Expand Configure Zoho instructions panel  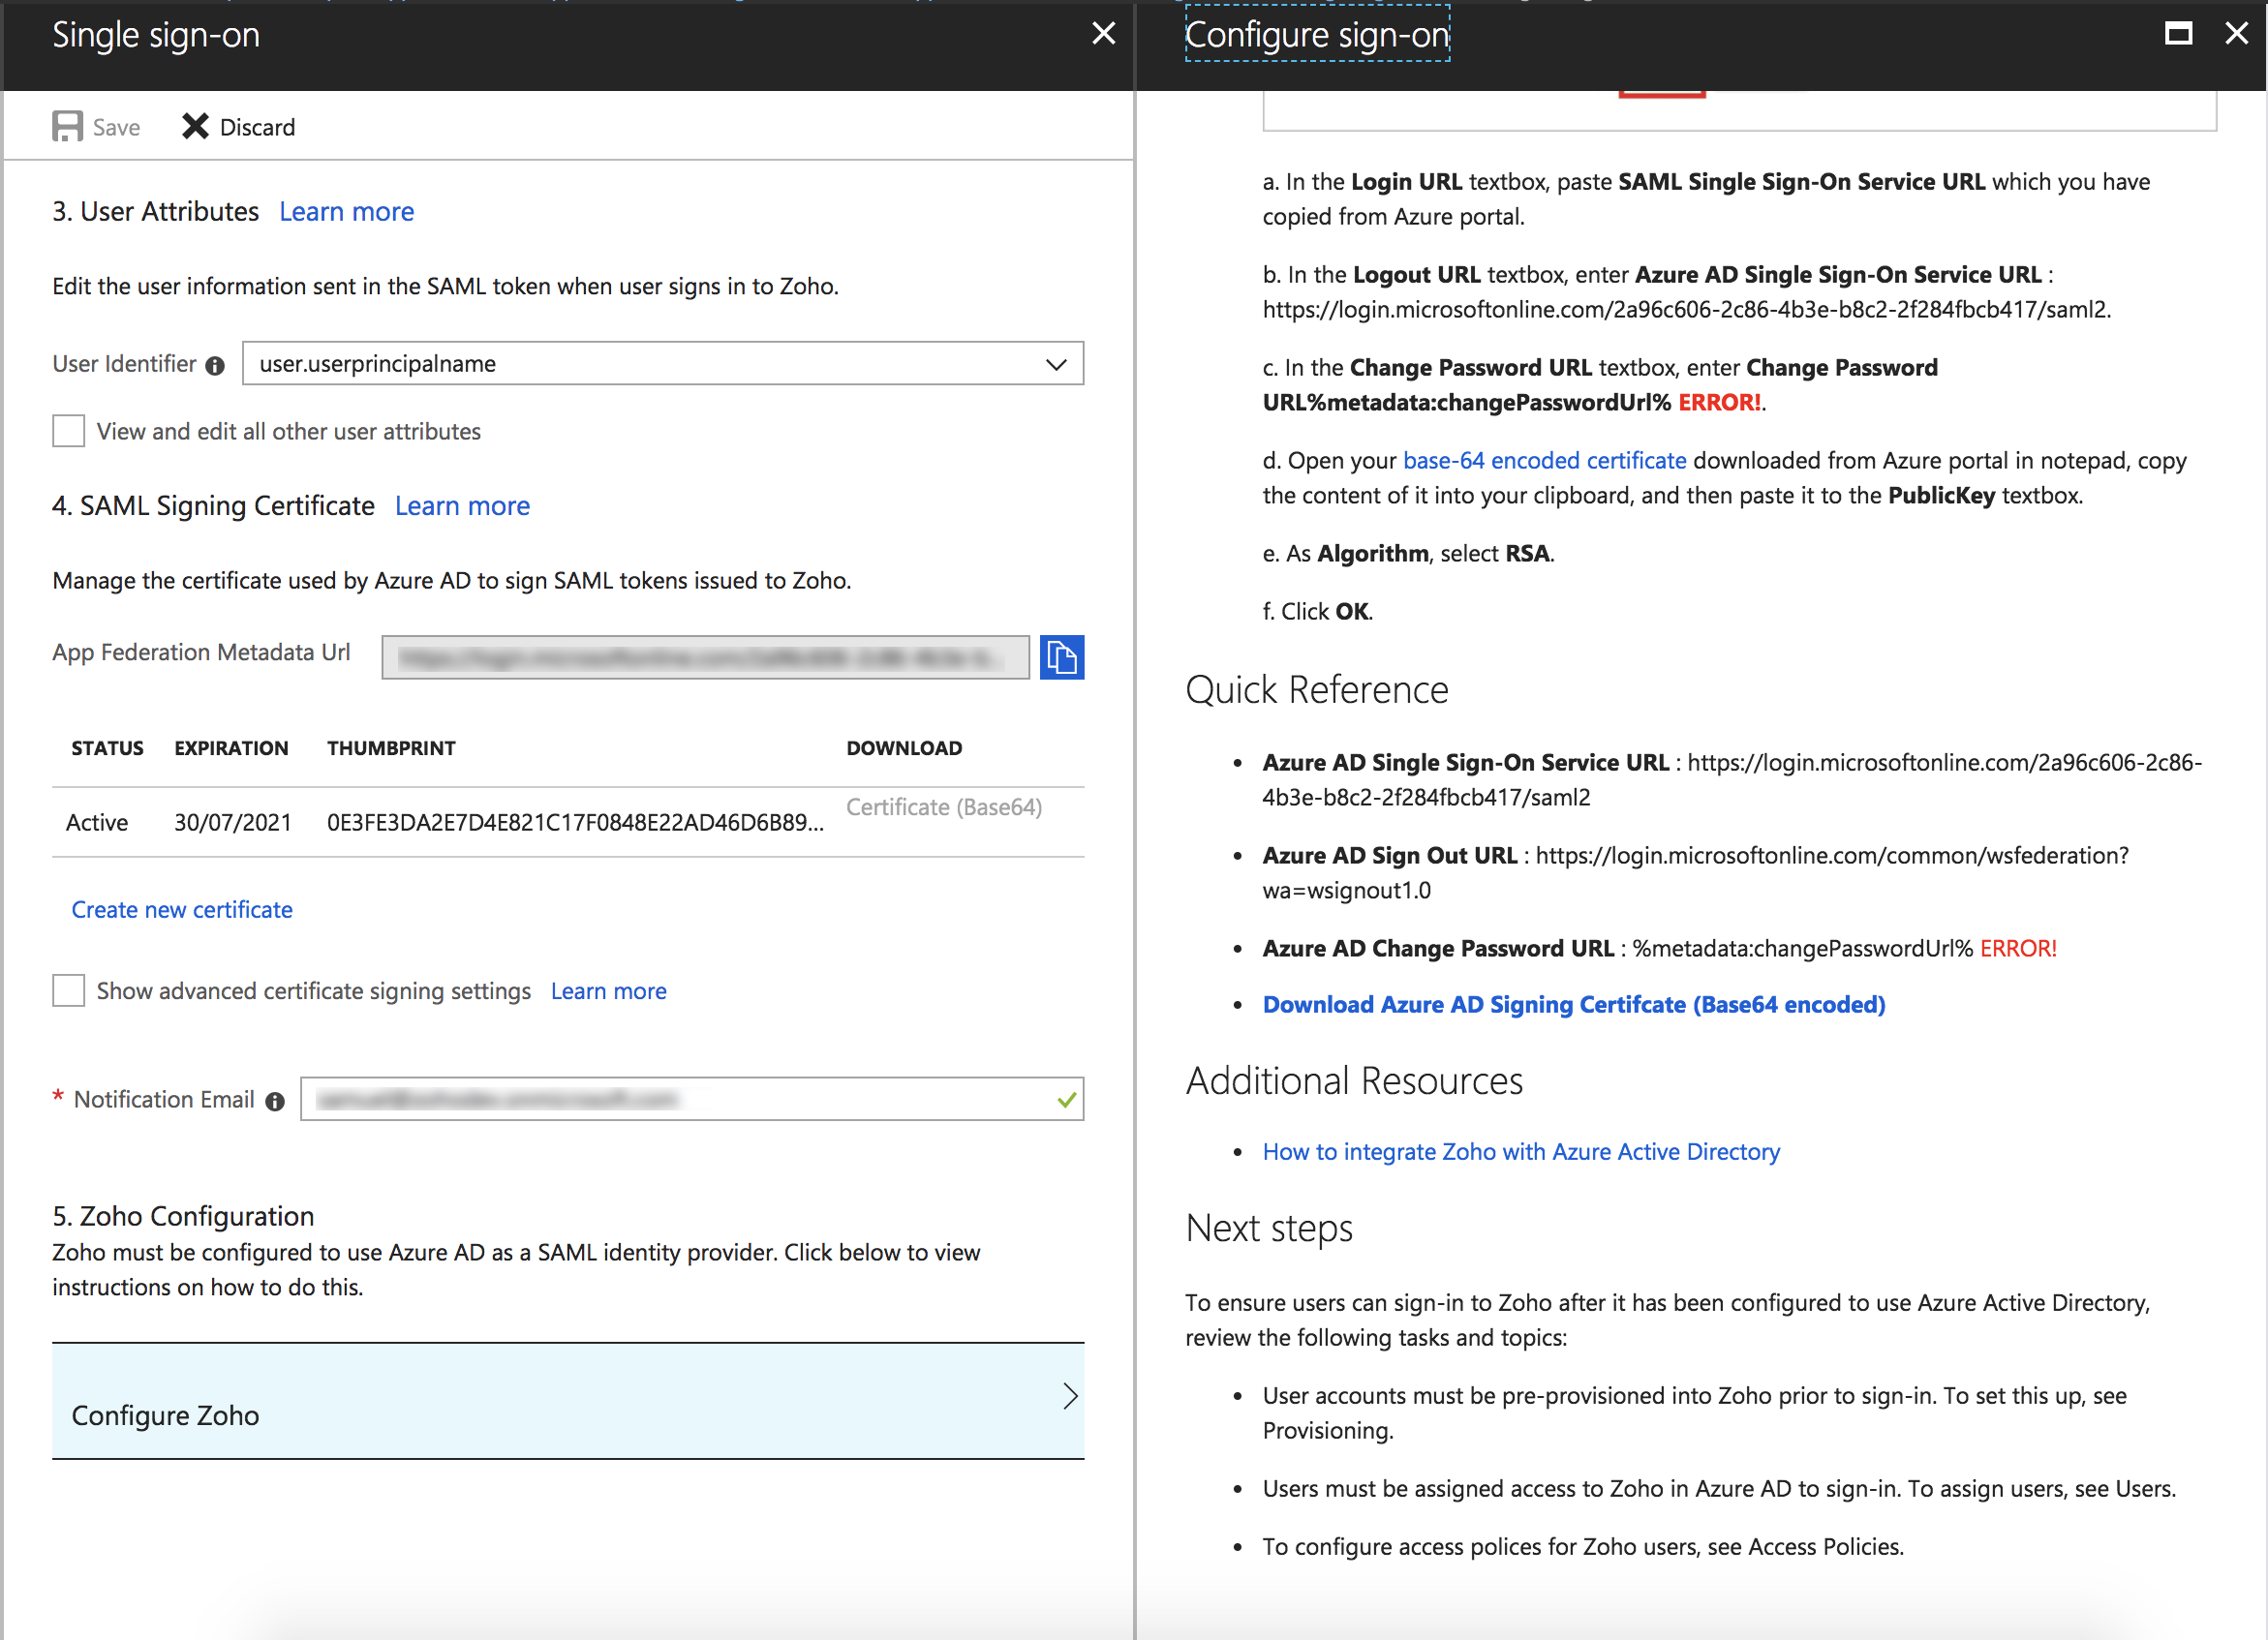568,1400
